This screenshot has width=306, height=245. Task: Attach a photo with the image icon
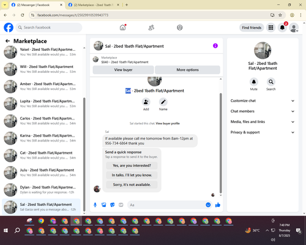point(104,205)
